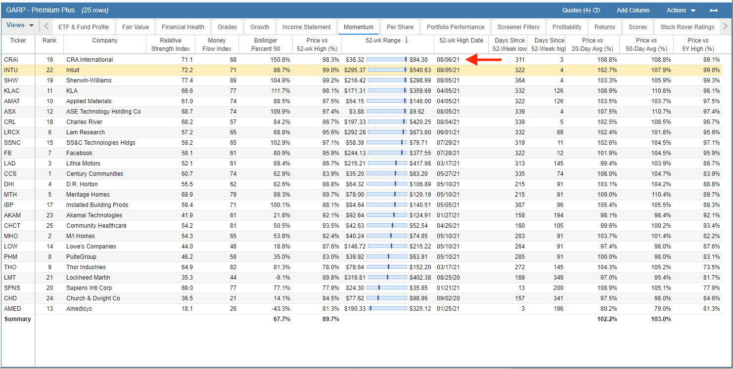Screen dimensions: 733x369
Task: Open the Screener Filters tab
Action: click(x=518, y=27)
